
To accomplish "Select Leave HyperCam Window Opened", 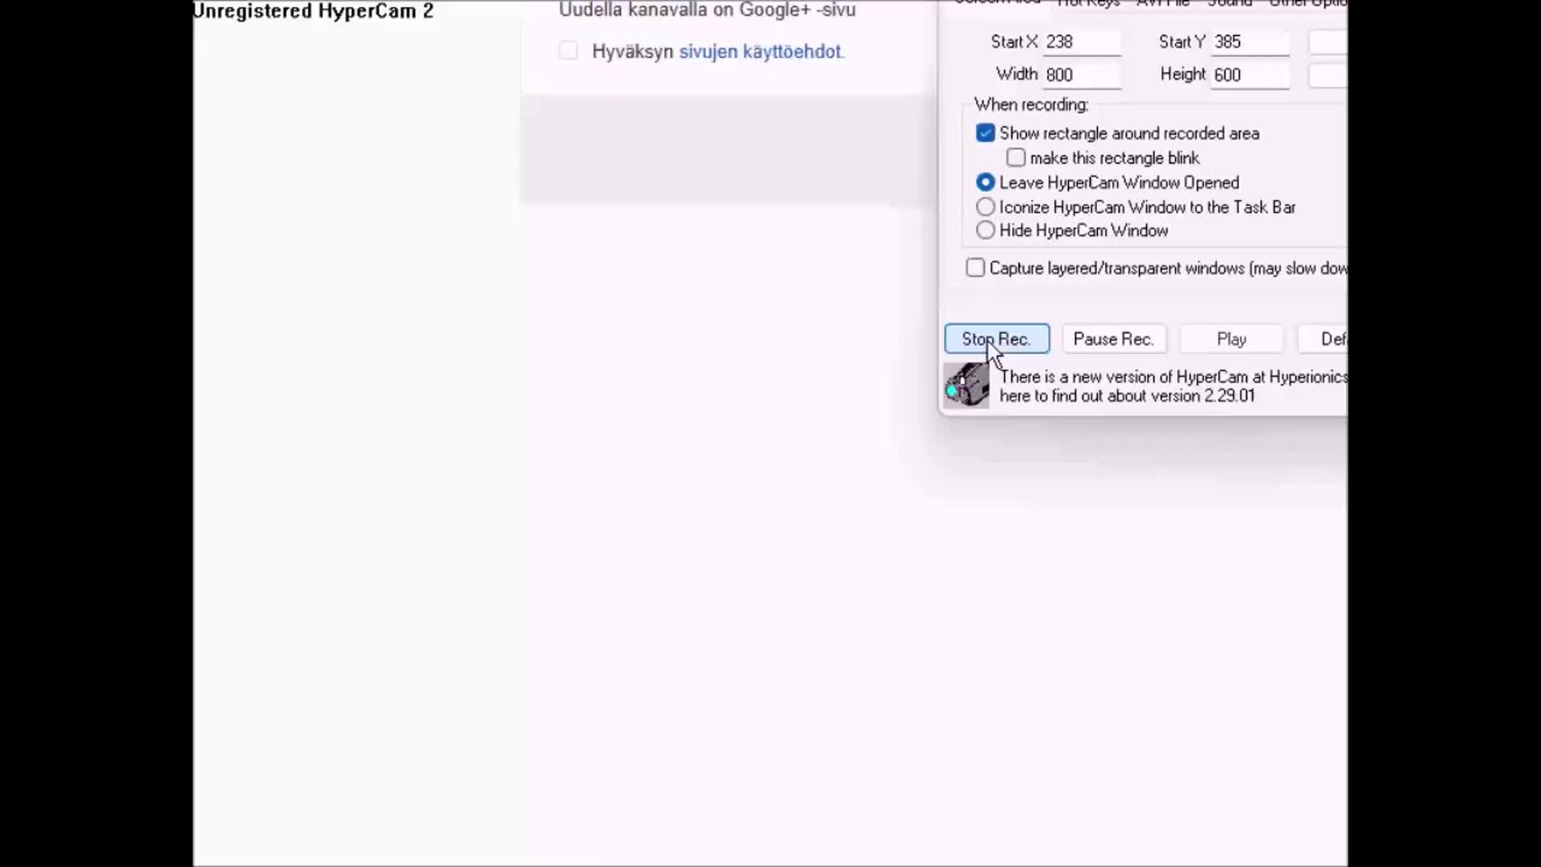I will coord(986,182).
